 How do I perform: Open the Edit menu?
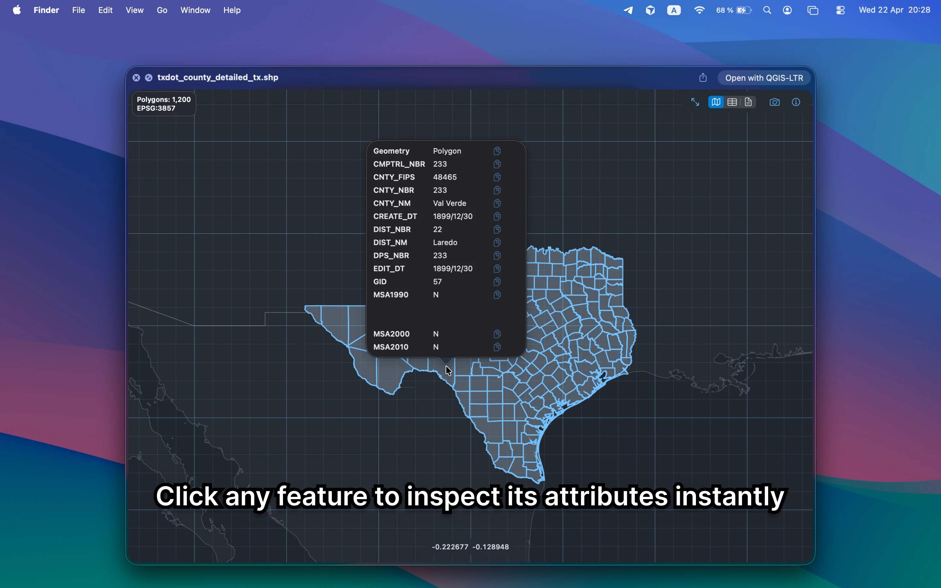106,10
